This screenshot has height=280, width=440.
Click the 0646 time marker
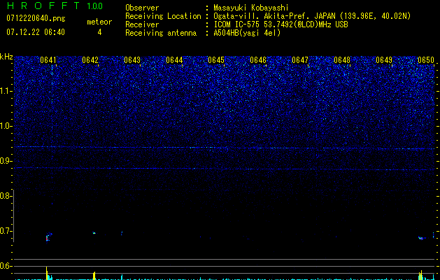(258, 60)
